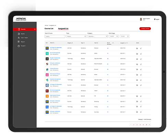Go to pagination page 5
Viewport: 167px width, 133px height.
146,125
